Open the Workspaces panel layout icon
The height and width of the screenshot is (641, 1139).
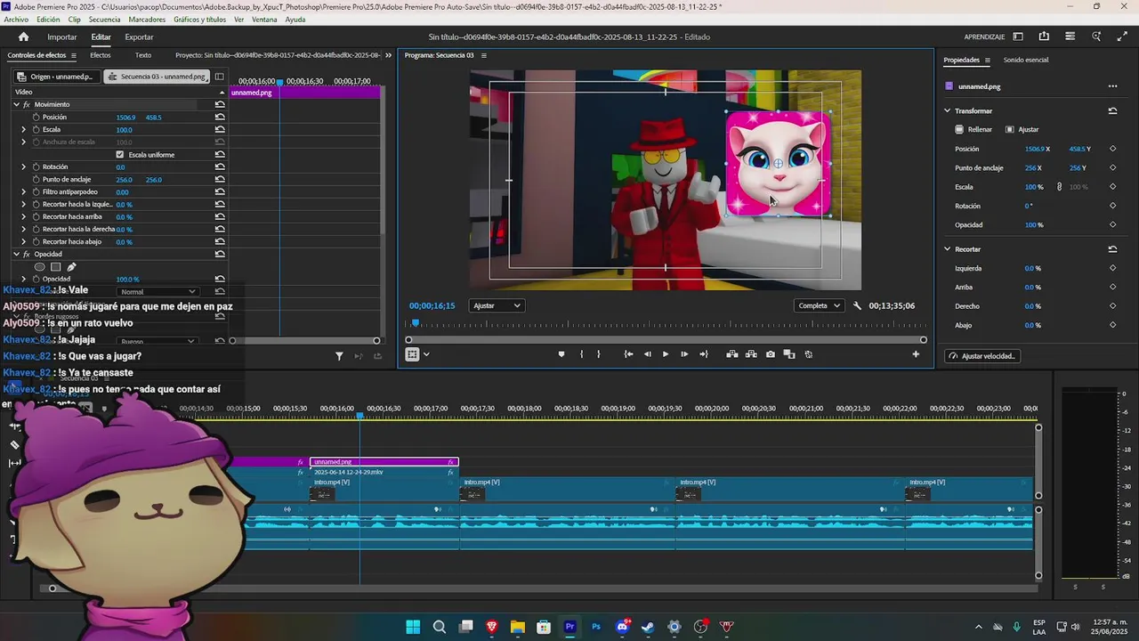point(1018,37)
